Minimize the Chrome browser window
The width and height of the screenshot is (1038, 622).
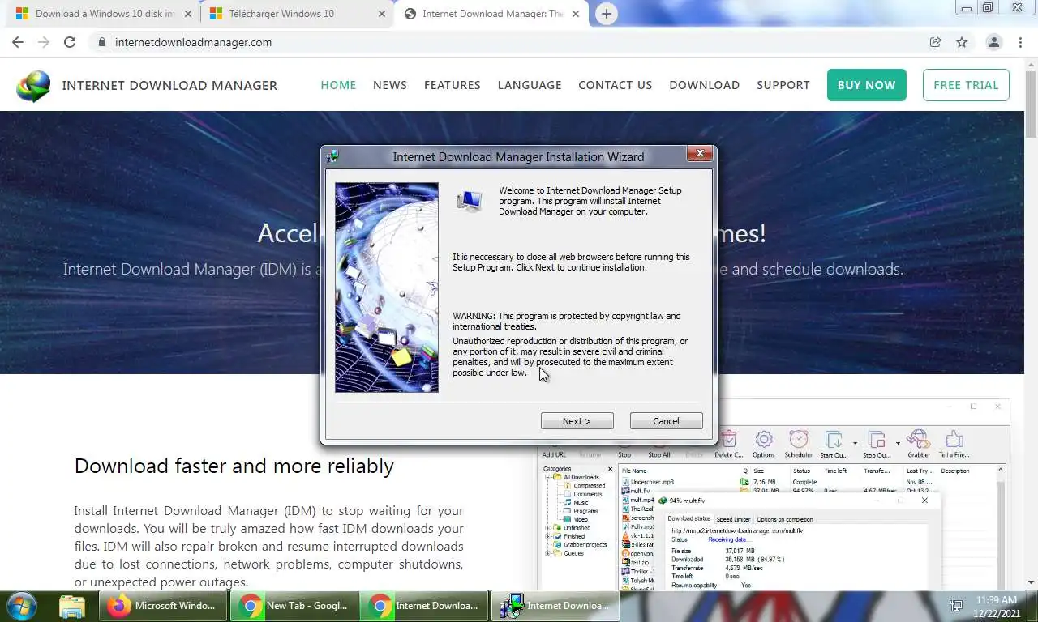967,8
